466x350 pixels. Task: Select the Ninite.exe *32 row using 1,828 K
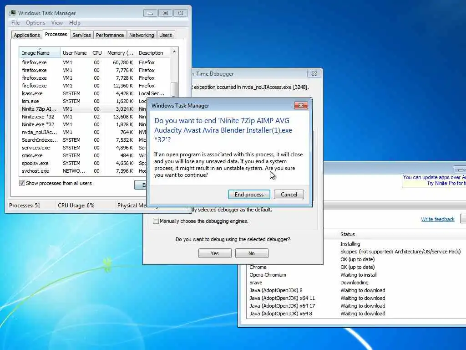[83, 124]
